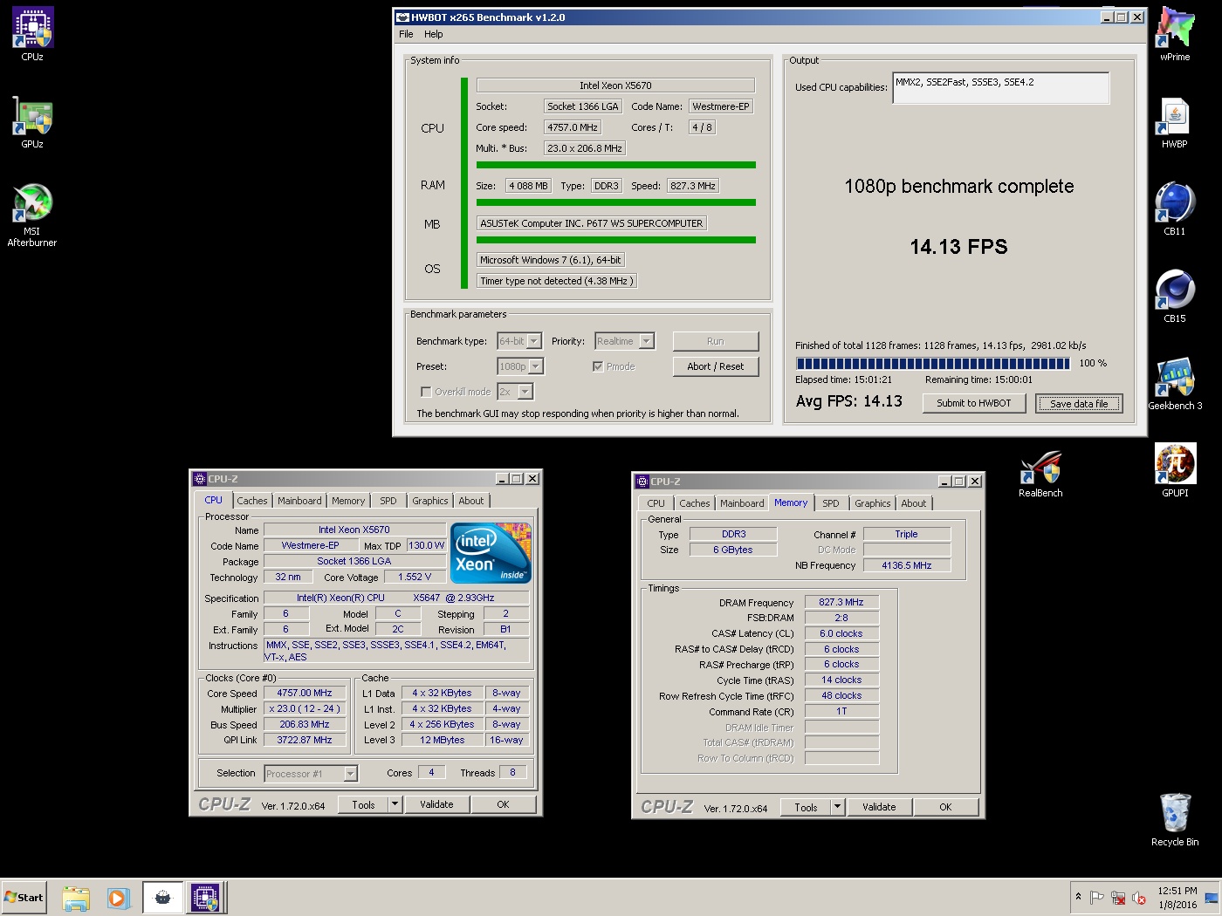Viewport: 1222px width, 916px height.
Task: Open the HWBP desktop shortcut
Action: click(x=1175, y=122)
